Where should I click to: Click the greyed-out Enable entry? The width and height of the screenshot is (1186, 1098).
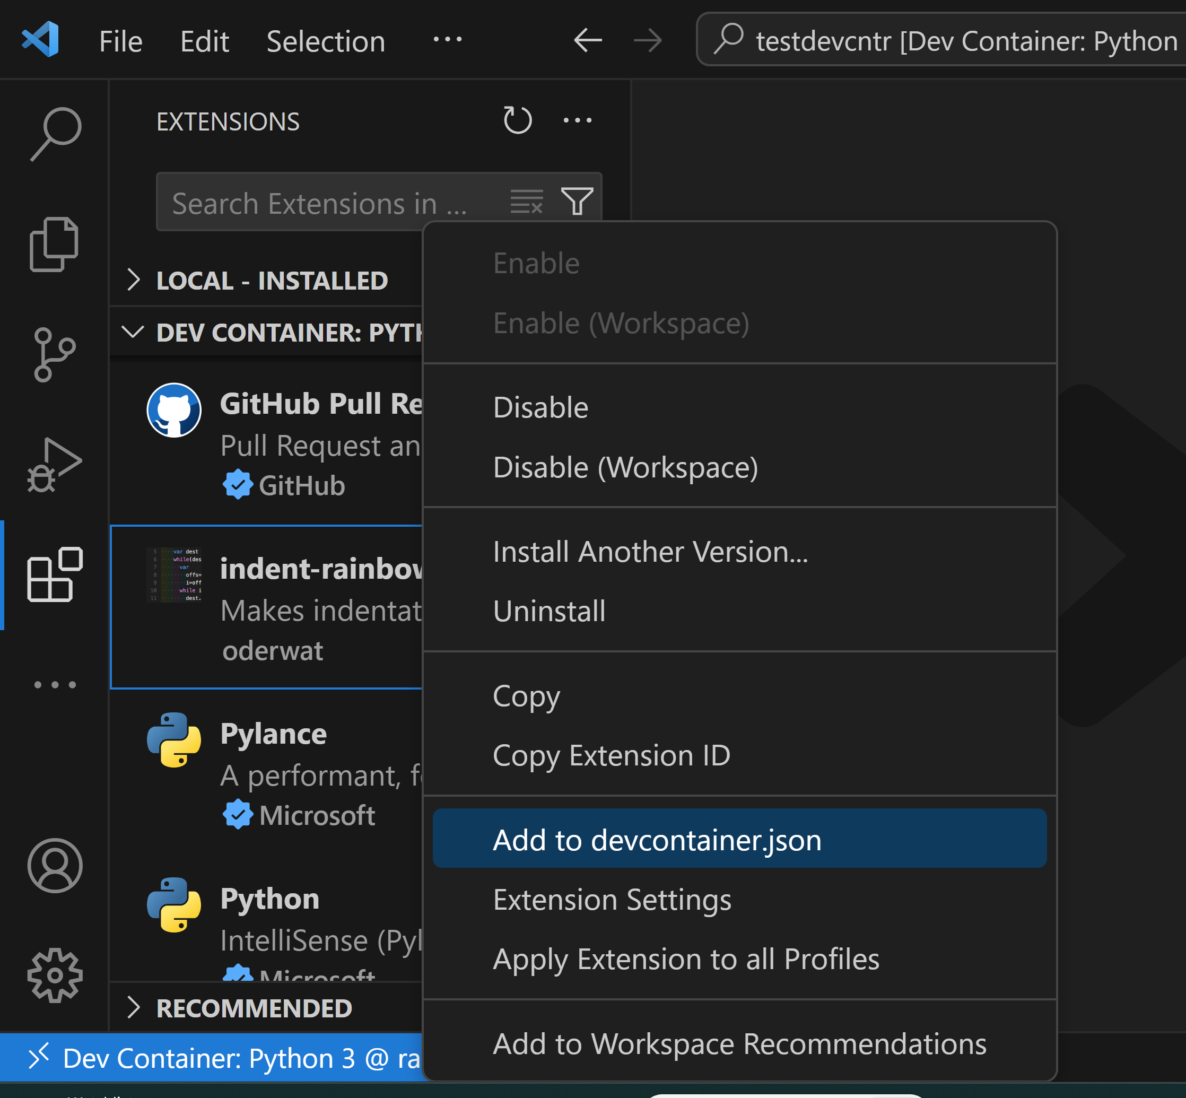click(x=739, y=263)
